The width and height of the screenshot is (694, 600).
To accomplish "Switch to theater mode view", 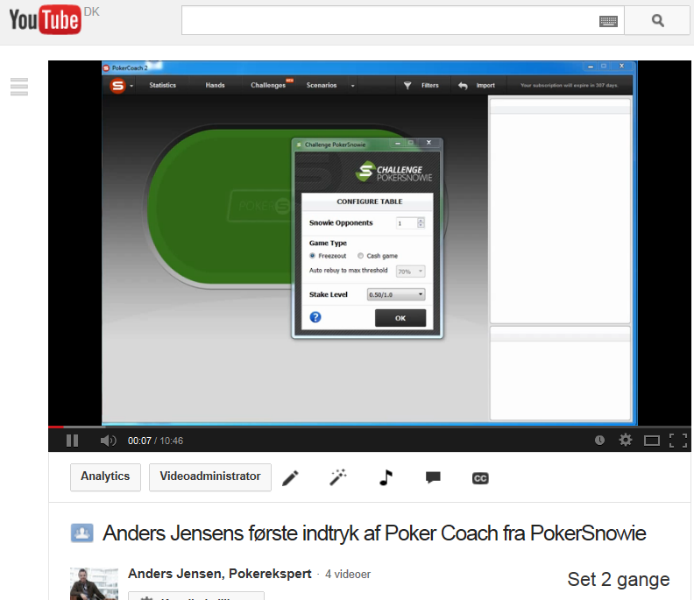I will pyautogui.click(x=652, y=441).
